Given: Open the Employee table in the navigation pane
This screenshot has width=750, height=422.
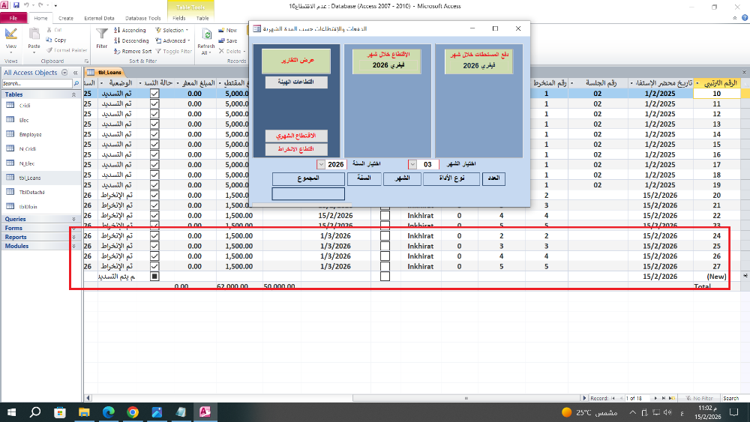Looking at the screenshot, I should click(x=31, y=135).
